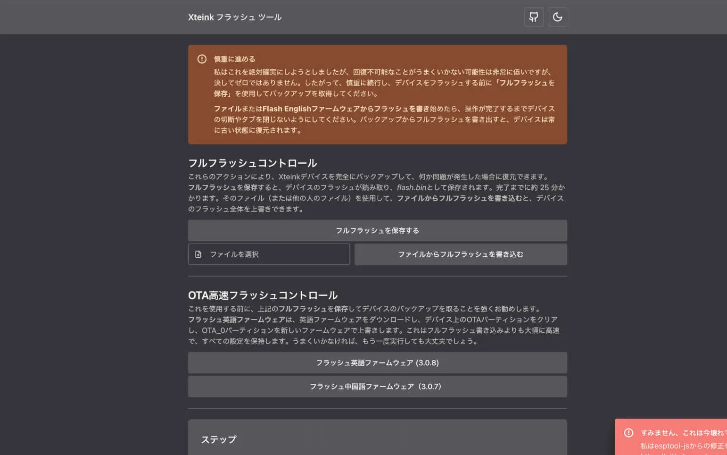
Task: Open the GitHub repository icon in header
Action: click(x=534, y=17)
